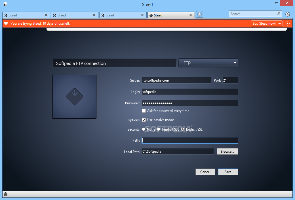The image size is (295, 200).
Task: Choose the connection icon thumbnail with download arrow
Action: [75, 97]
